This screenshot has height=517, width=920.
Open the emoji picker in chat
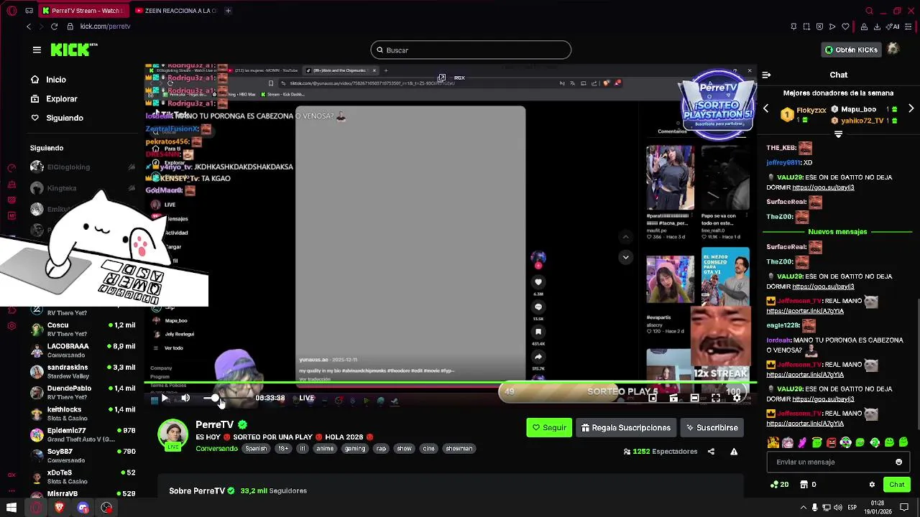click(898, 462)
